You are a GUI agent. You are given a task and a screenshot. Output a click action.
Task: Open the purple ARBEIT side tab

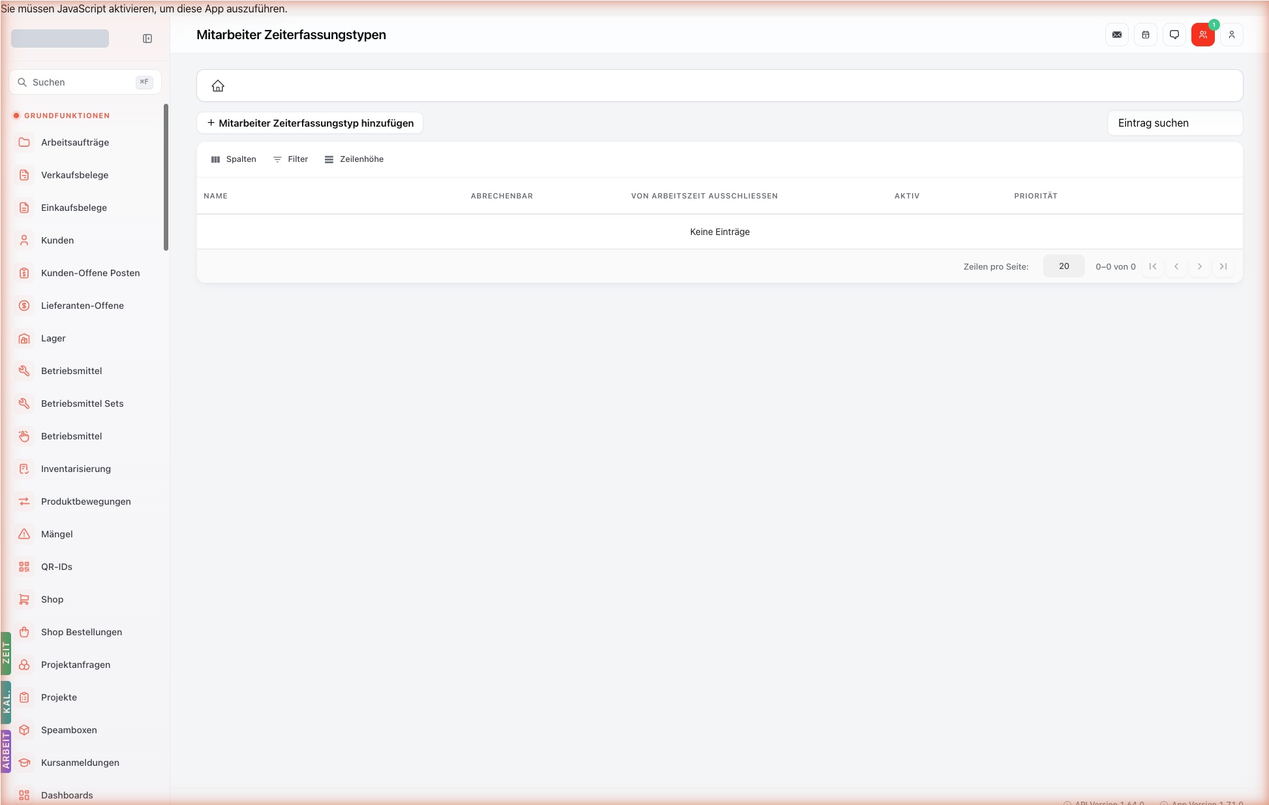(x=6, y=751)
